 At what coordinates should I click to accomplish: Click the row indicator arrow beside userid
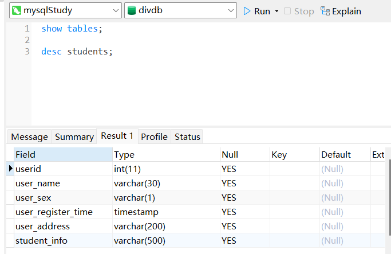click(10, 169)
